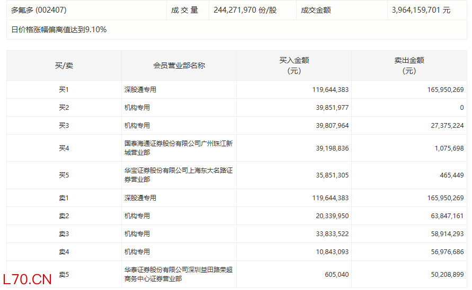Click the 成交量 label cell
The image size is (472, 290).
184,10
